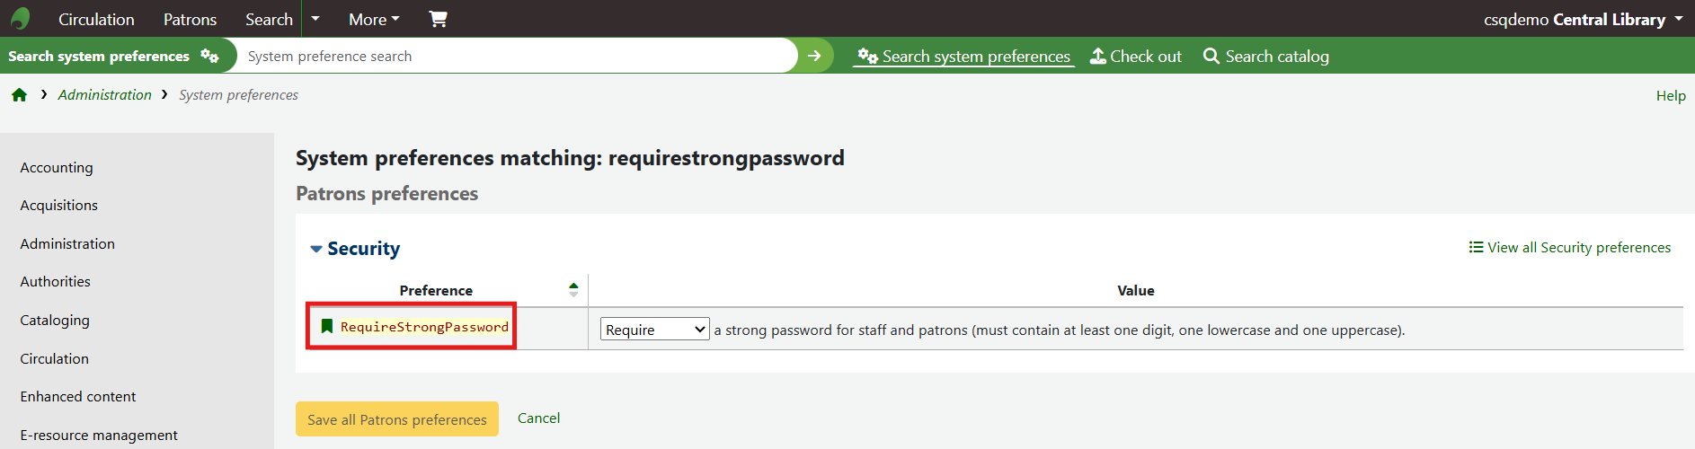Image resolution: width=1695 pixels, height=449 pixels.
Task: Select Cataloging in the sidebar
Action: tap(55, 321)
